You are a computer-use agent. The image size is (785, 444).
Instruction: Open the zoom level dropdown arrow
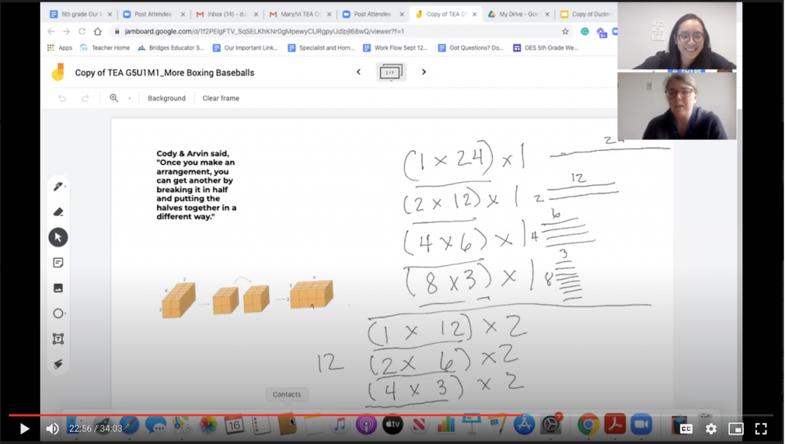[x=130, y=99]
